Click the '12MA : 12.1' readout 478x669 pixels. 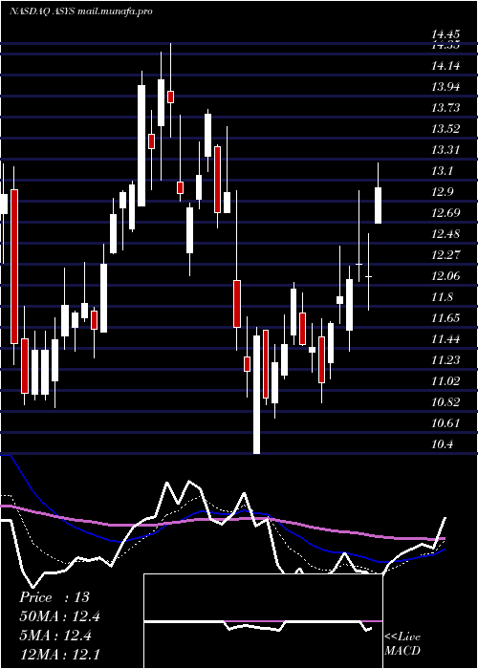60,655
